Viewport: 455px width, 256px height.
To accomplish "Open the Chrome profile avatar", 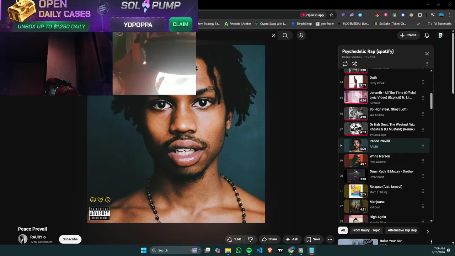I will pos(441,15).
